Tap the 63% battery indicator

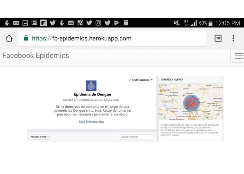[x=206, y=23]
